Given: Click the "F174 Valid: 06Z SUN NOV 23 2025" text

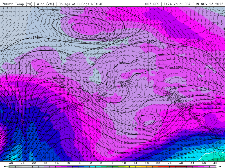Looking at the screenshot, I should [x=193, y=4].
